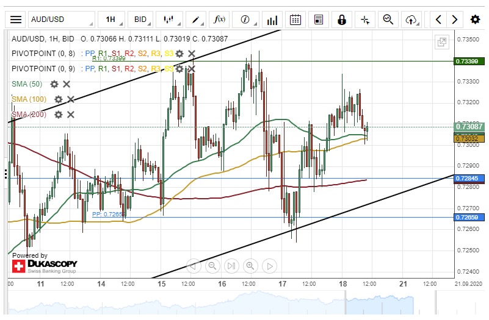Open settings for SMA (50) indicator

(54, 84)
